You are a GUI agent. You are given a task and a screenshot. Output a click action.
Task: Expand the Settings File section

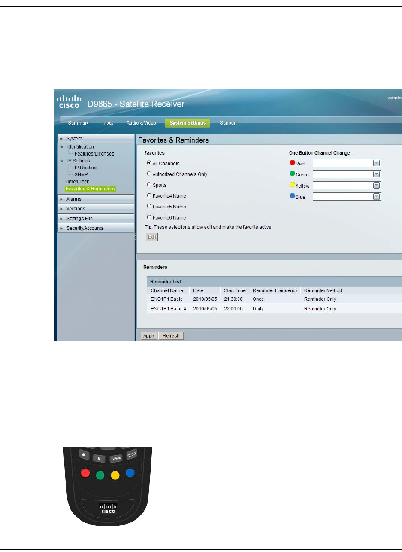[96, 218]
